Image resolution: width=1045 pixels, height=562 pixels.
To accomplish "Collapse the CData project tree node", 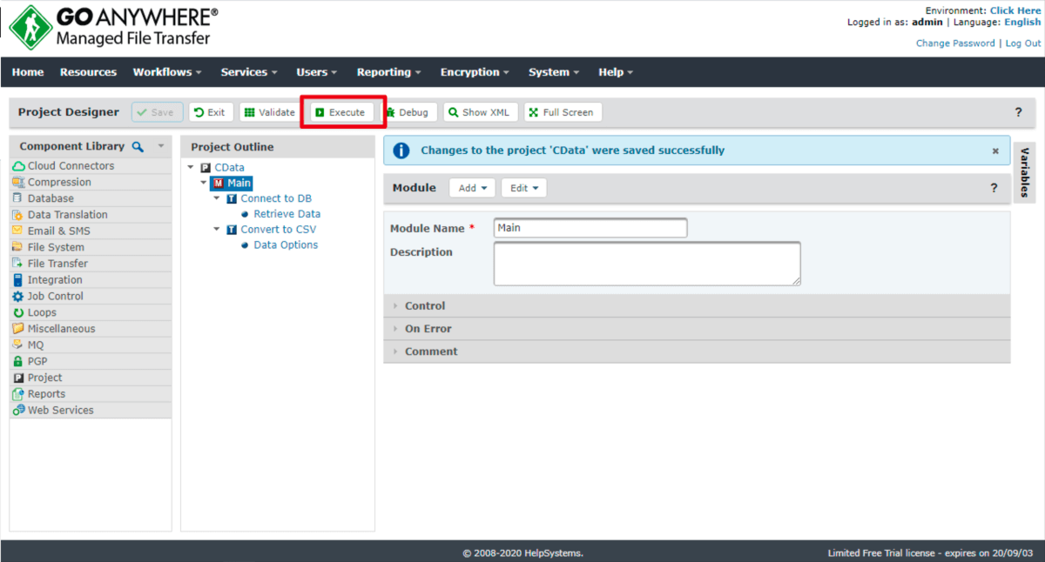I will (x=191, y=168).
